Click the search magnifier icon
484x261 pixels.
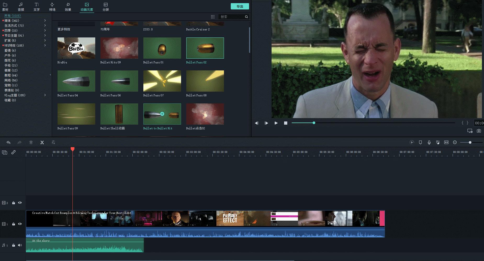click(246, 17)
